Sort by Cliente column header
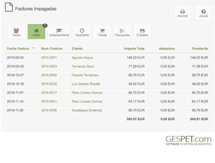 click(x=77, y=48)
